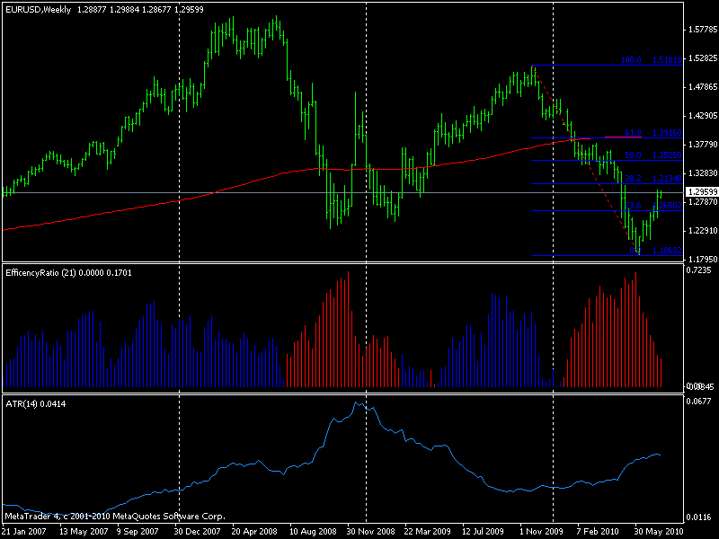719x539 pixels.
Task: Click the current price tag 1.29599
Action: click(x=701, y=192)
